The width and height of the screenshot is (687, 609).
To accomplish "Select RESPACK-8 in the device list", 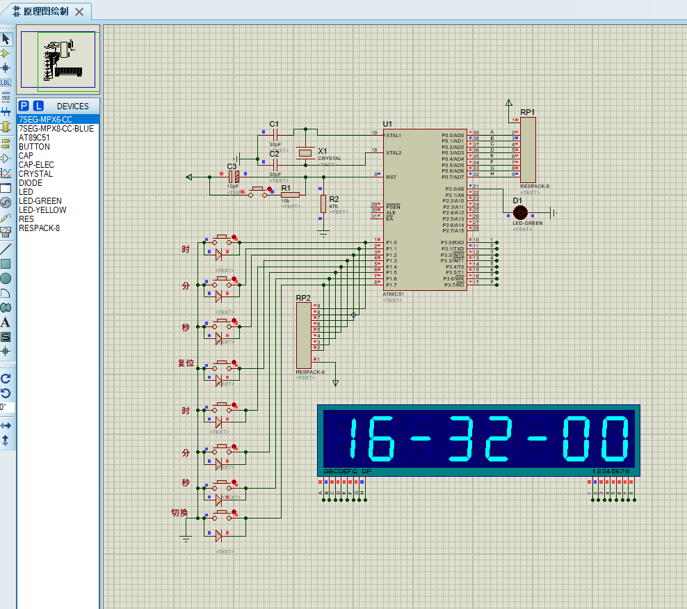I will [58, 228].
